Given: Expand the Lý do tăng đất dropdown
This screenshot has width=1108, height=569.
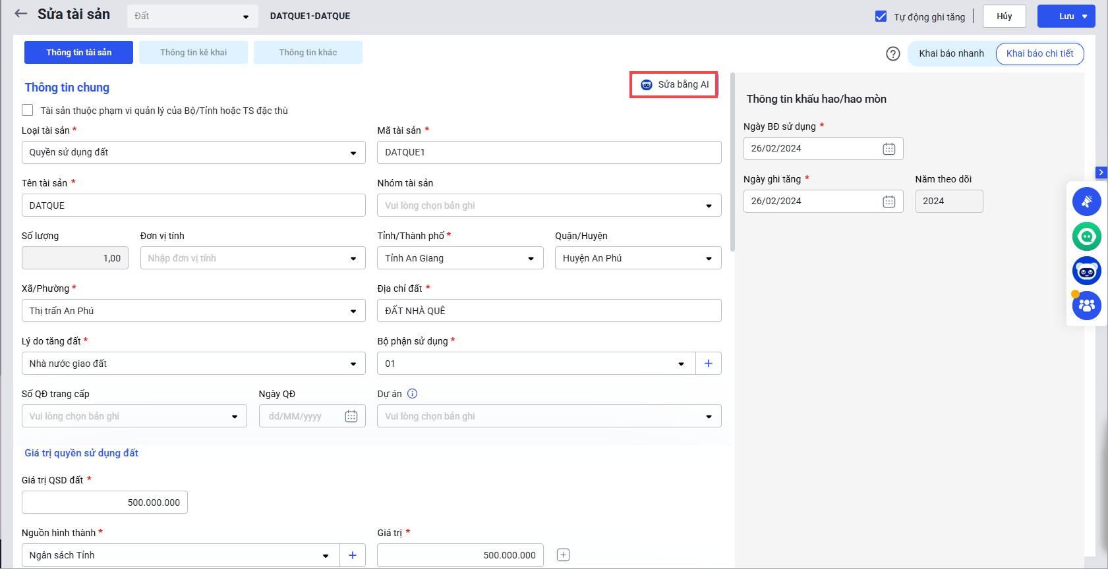Looking at the screenshot, I should click(193, 364).
